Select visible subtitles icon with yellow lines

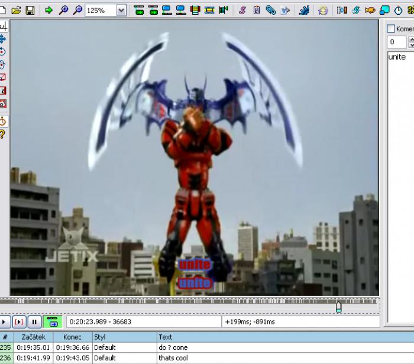pyautogui.click(x=195, y=11)
